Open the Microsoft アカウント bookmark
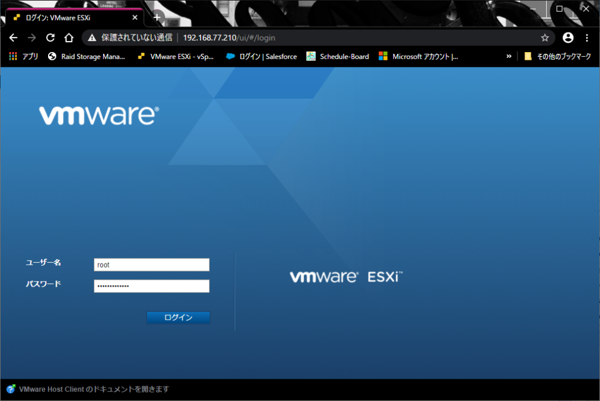Viewport: 600px width, 401px height. pyautogui.click(x=418, y=57)
